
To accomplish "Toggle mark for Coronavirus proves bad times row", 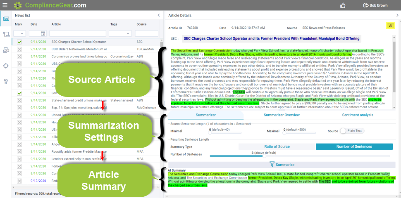I will point(19,57).
